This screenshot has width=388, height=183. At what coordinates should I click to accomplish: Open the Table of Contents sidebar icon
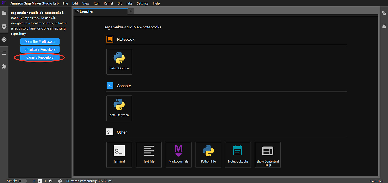click(x=4, y=53)
